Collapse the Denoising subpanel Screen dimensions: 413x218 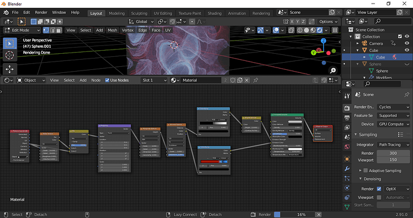[360, 179]
